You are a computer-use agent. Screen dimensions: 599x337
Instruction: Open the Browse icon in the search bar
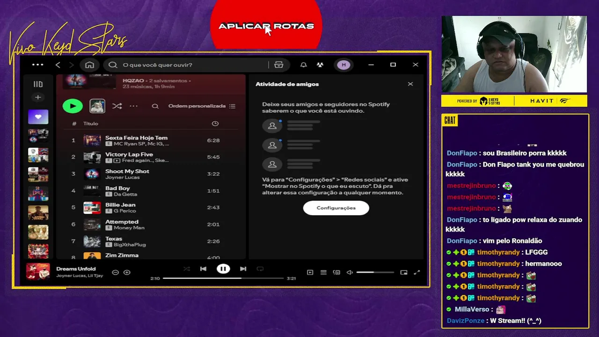(x=279, y=65)
